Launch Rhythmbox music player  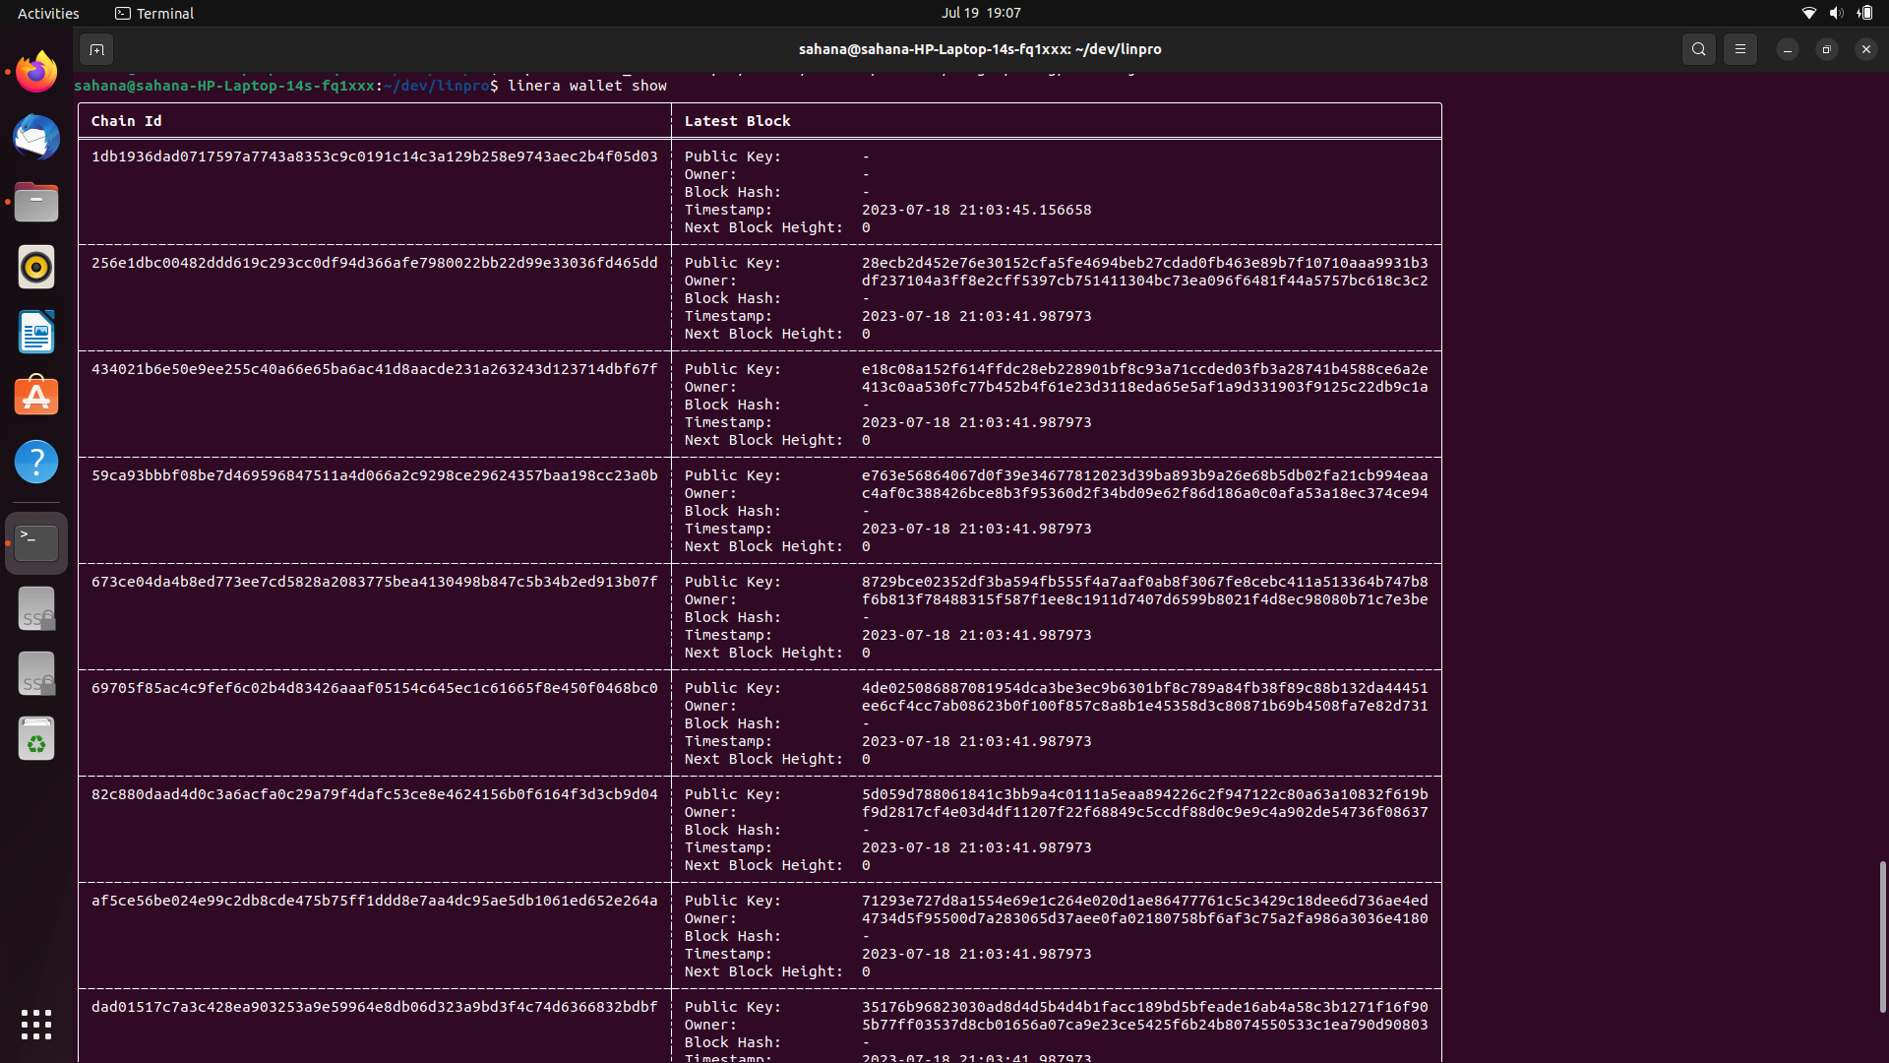pos(36,267)
